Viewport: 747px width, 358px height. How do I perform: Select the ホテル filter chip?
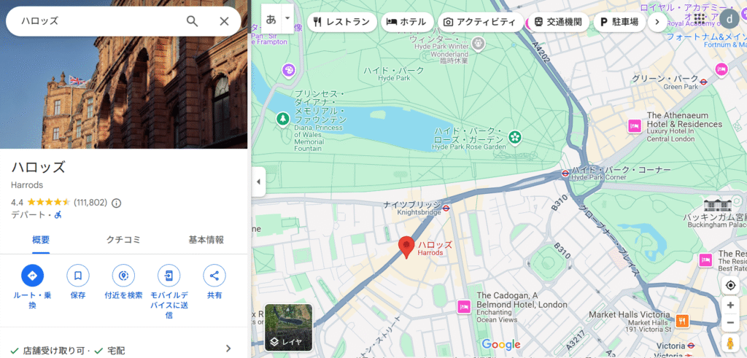pos(407,22)
